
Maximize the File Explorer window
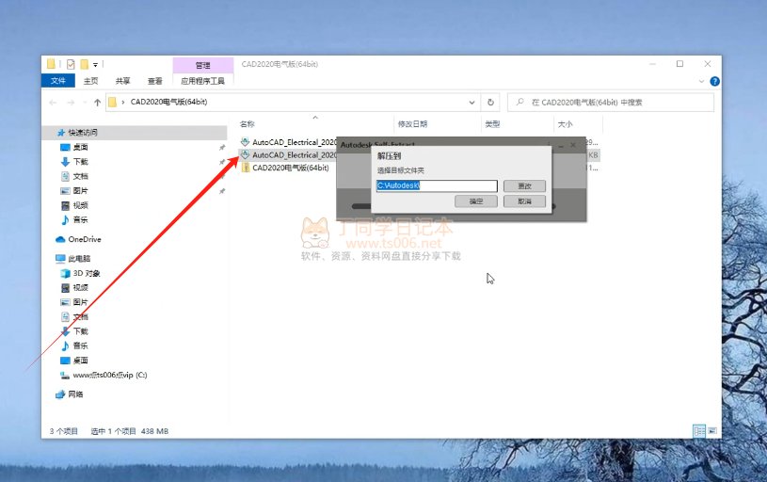click(679, 64)
